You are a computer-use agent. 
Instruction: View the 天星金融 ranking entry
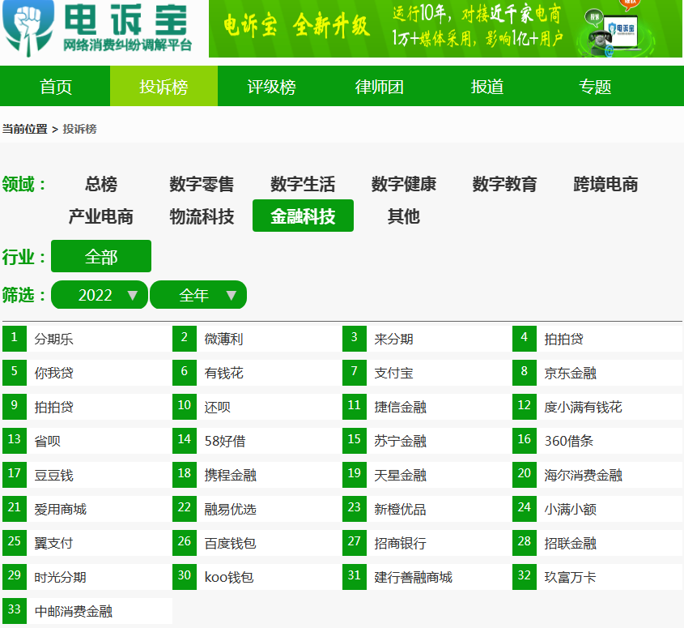[x=427, y=475]
